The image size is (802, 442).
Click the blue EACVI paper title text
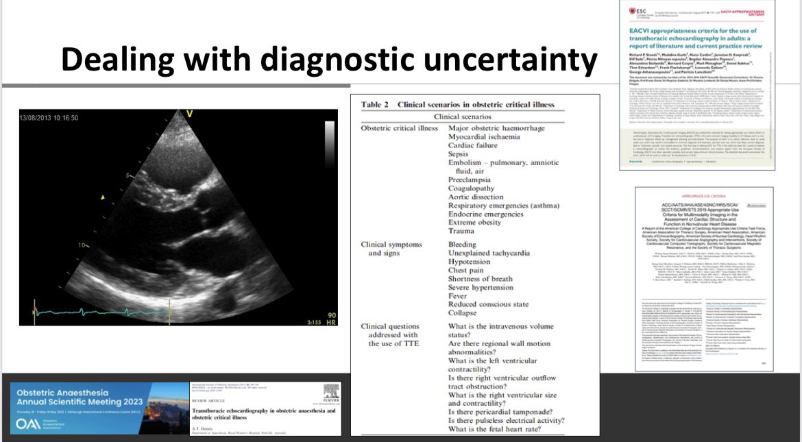coord(695,38)
